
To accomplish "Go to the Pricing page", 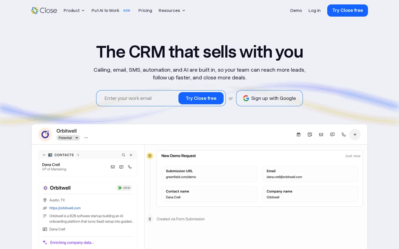I will click(x=145, y=11).
